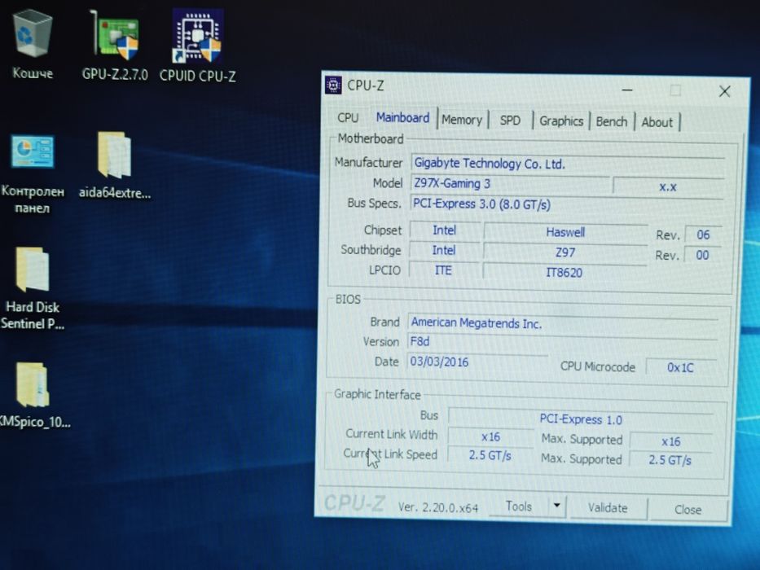Click the Current Link Width x16 value

[490, 436]
